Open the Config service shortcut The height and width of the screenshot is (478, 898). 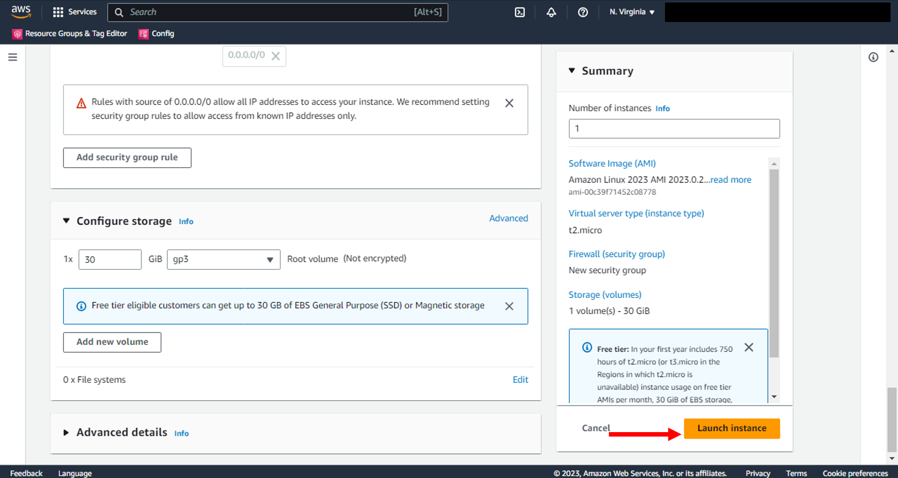click(x=157, y=34)
